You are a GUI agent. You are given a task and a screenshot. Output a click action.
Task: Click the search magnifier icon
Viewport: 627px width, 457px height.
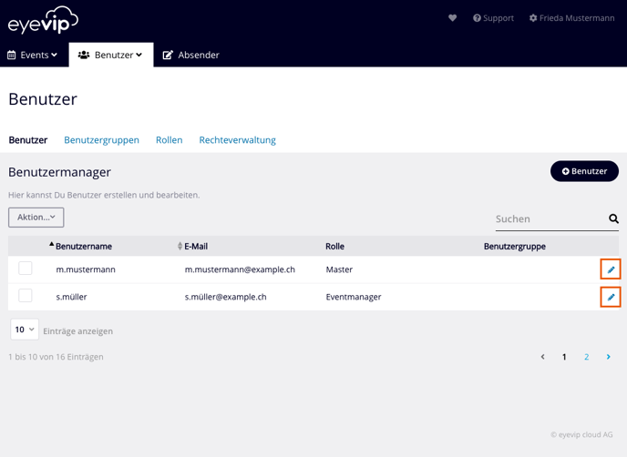tap(613, 218)
